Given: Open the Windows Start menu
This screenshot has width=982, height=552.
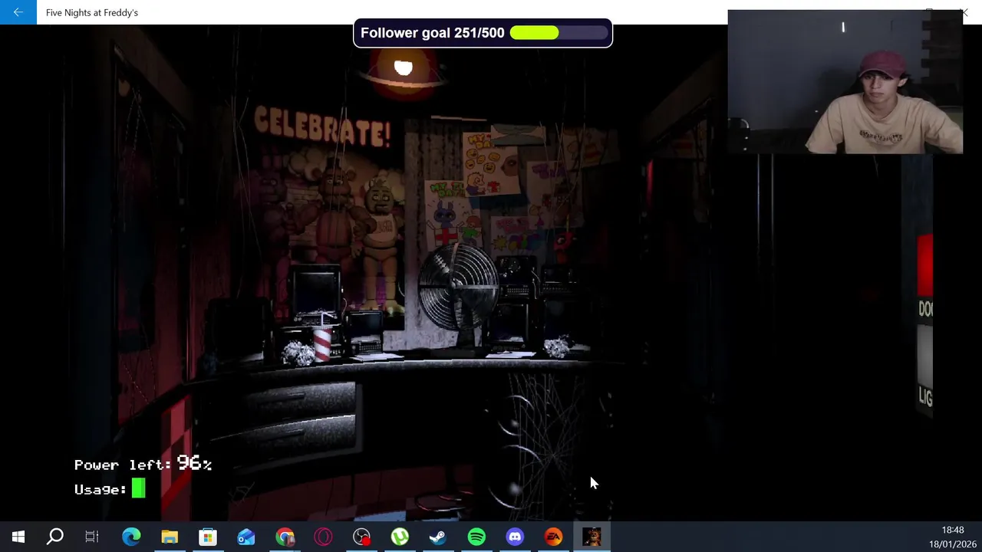Looking at the screenshot, I should pos(18,537).
